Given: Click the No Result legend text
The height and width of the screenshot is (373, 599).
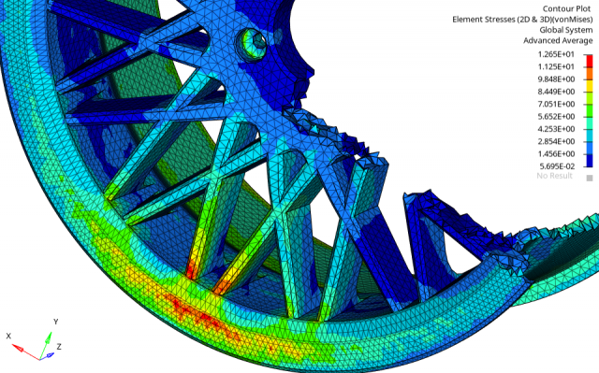Looking at the screenshot, I should pos(554,176).
